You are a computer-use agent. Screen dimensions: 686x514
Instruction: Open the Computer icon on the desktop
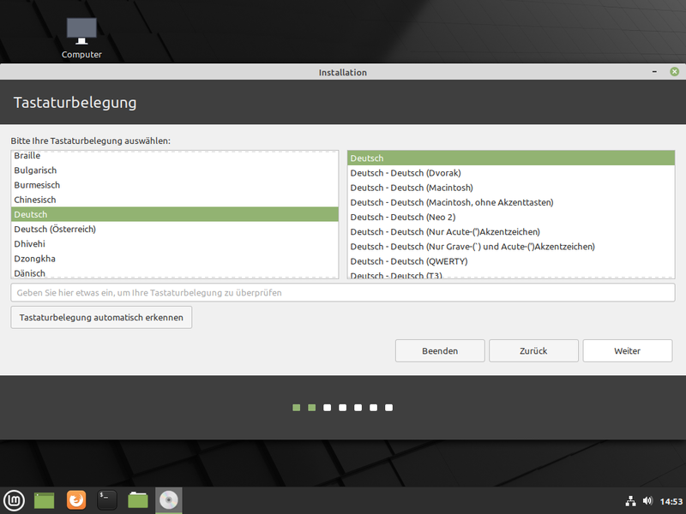point(81,30)
